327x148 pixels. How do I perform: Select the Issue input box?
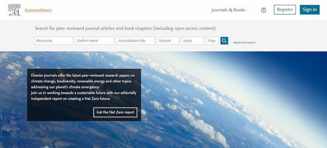tap(192, 41)
